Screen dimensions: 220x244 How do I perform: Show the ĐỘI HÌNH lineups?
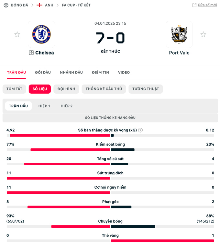(x=66, y=89)
